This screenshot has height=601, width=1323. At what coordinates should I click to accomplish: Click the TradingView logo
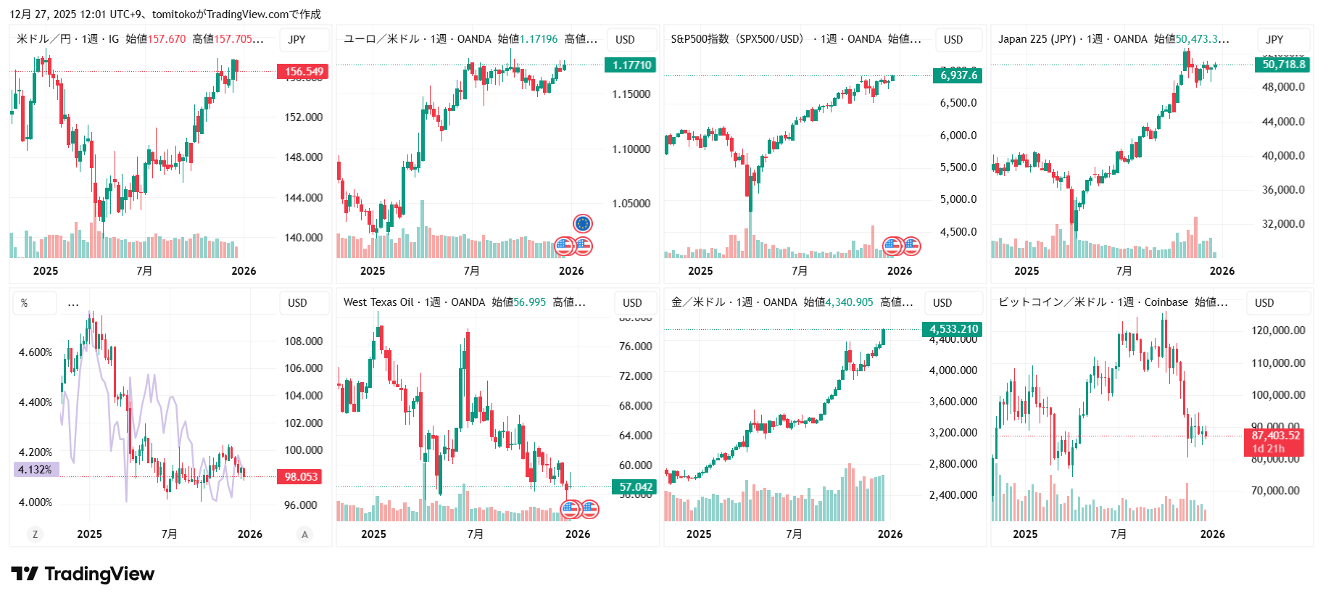[x=83, y=574]
